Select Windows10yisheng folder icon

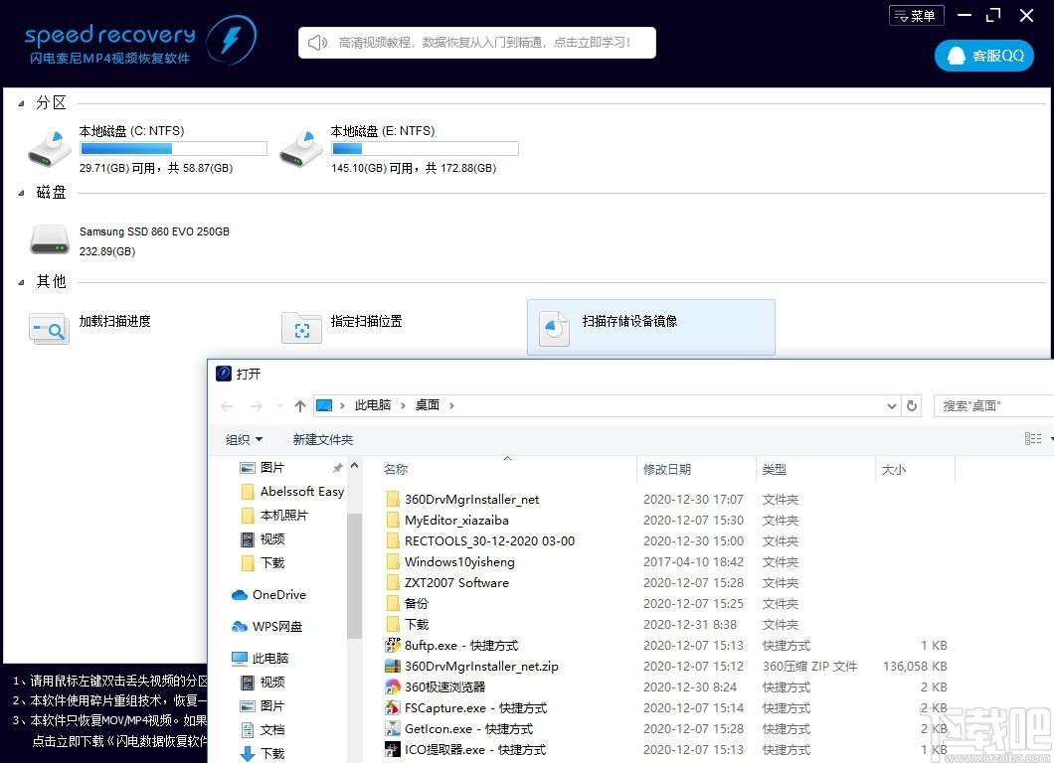pos(393,561)
